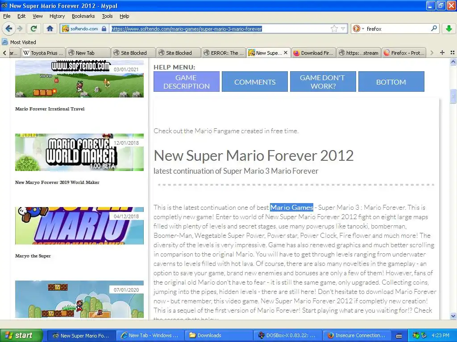The image size is (457, 342).
Task: Click the Super Mario thumbnail dated 04/12/2018
Action: (x=79, y=226)
